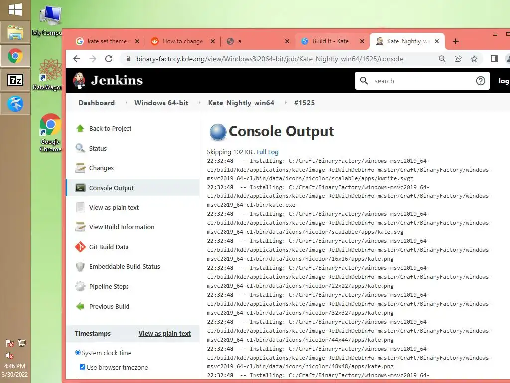Click the Pipeline Steps gear icon
This screenshot has width=510, height=383.
tap(80, 286)
